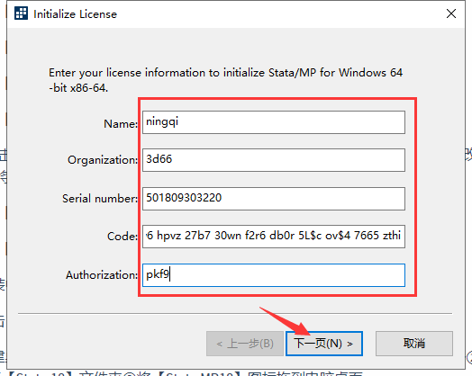Focus the Name input field
The height and width of the screenshot is (376, 472).
[x=274, y=122]
